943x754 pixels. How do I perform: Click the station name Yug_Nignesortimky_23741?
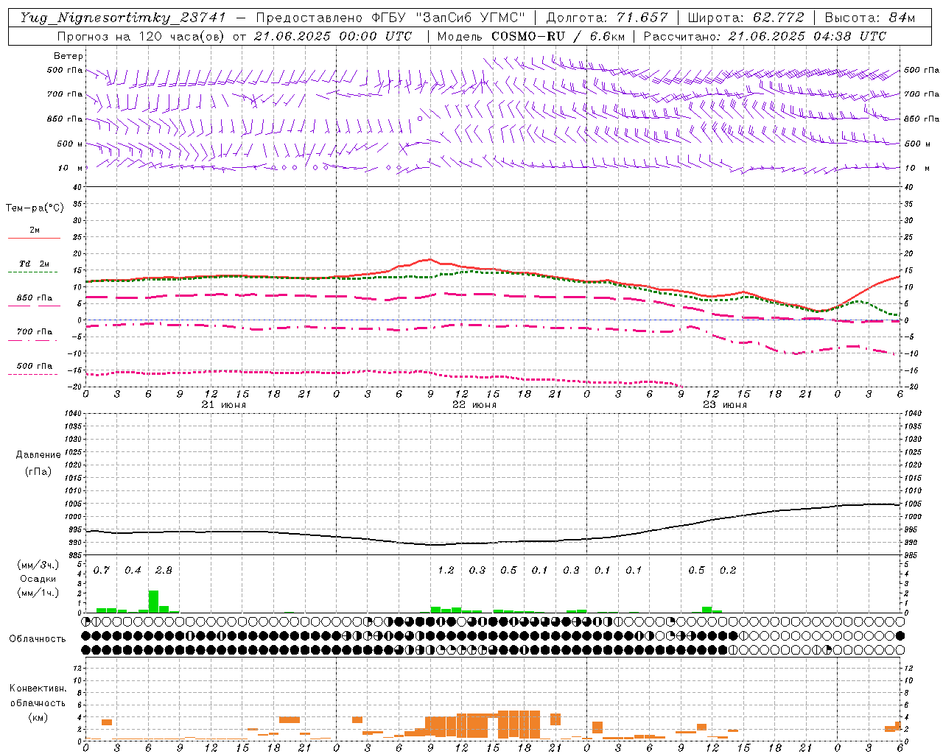click(123, 18)
